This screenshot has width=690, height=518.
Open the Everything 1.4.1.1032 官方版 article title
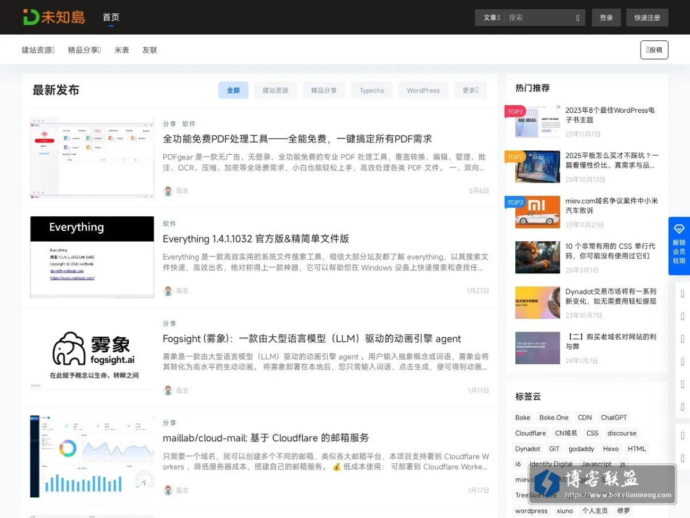click(256, 239)
